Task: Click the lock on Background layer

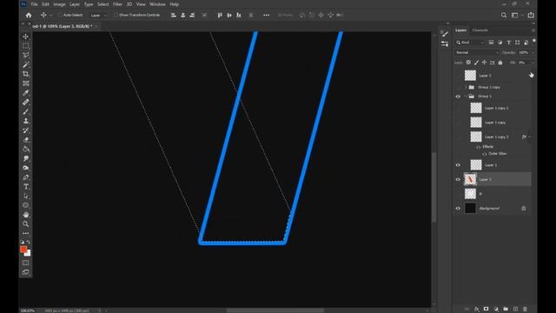Action: coord(524,209)
